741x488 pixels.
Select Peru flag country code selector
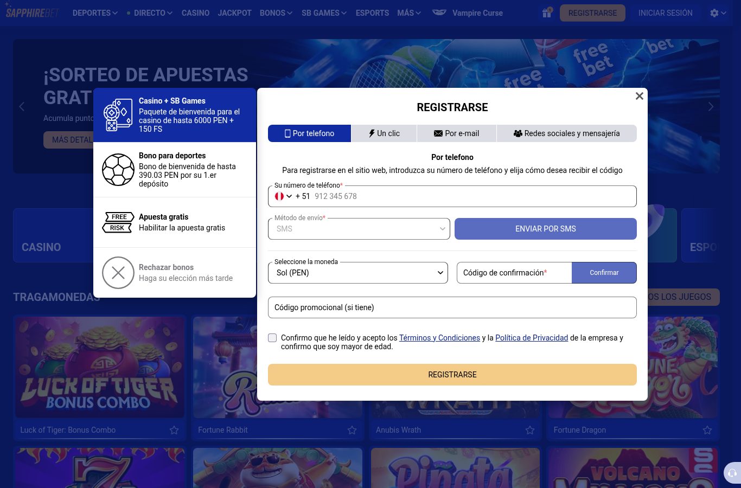point(283,196)
